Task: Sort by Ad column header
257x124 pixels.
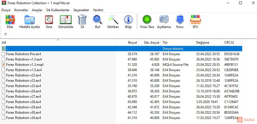Action: (58, 43)
